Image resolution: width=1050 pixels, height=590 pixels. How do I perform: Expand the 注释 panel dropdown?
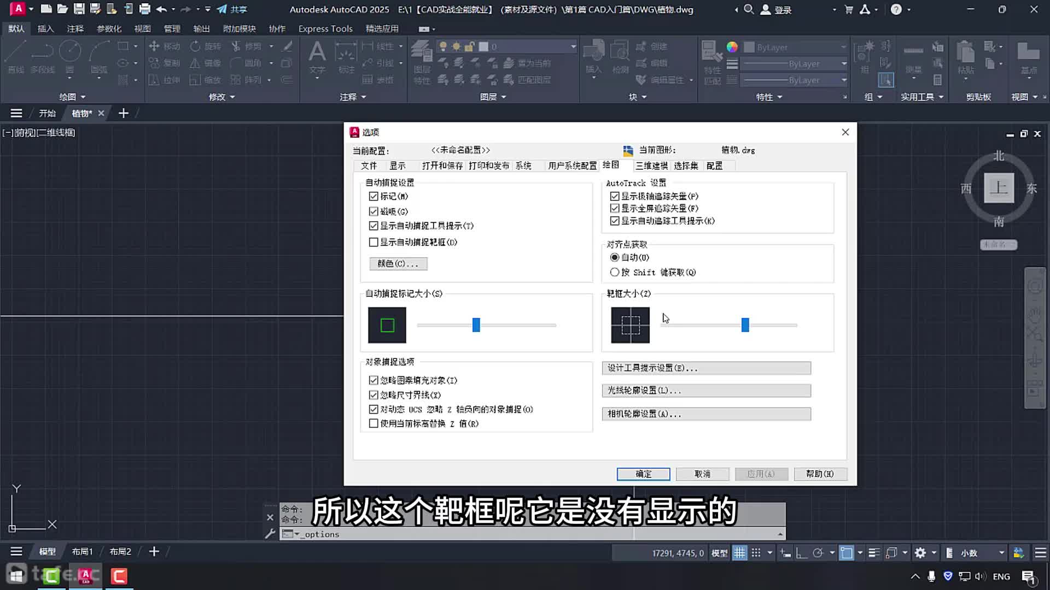353,97
